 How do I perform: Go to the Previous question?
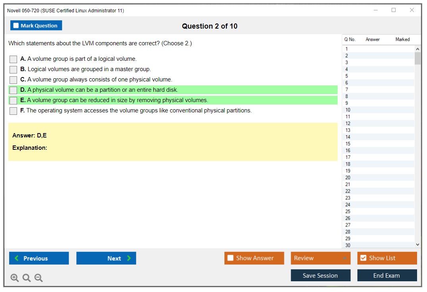click(39, 258)
